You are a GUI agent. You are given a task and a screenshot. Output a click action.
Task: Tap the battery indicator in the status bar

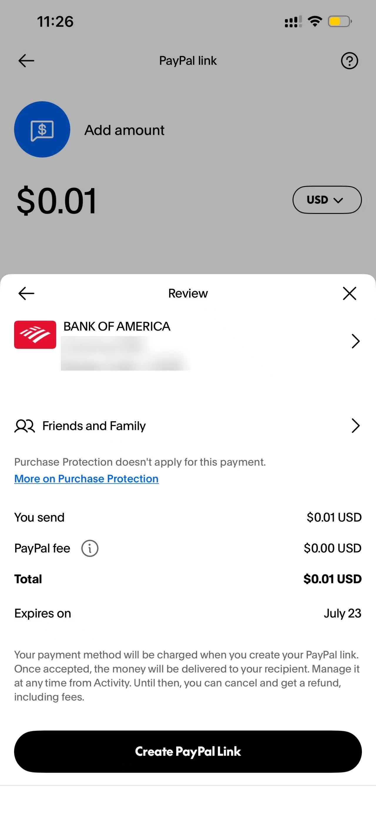(340, 21)
